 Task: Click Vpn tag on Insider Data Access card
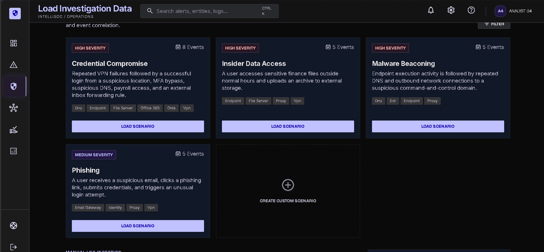[297, 101]
